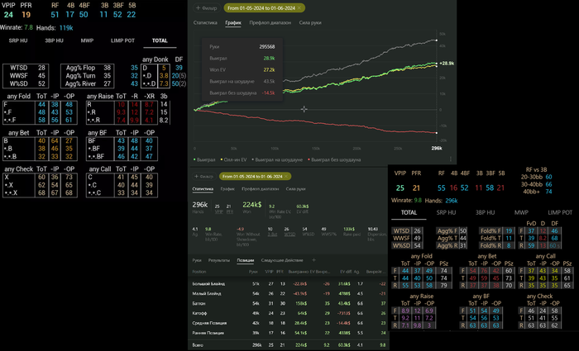Toggle the Выиграл на шоудауне legend series
The width and height of the screenshot is (579, 351).
click(277, 159)
